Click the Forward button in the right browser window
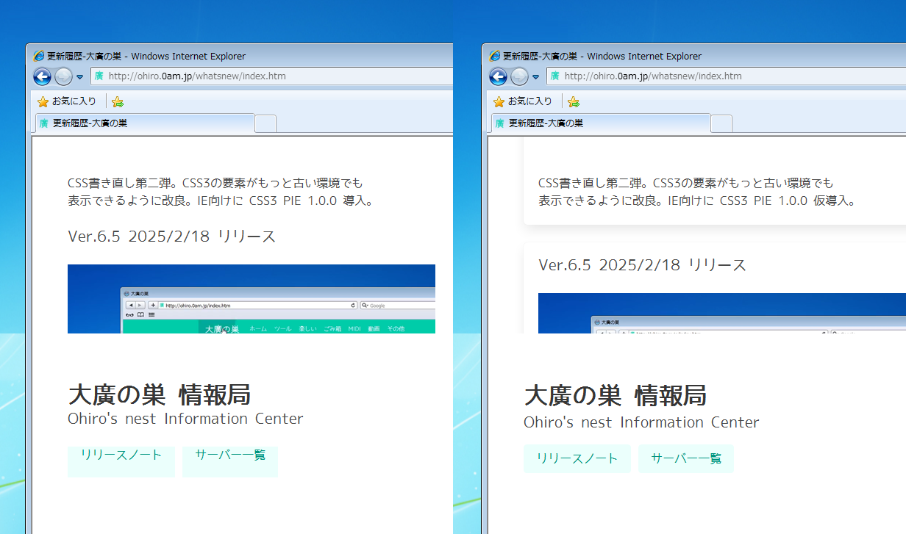This screenshot has width=906, height=534. click(x=519, y=76)
